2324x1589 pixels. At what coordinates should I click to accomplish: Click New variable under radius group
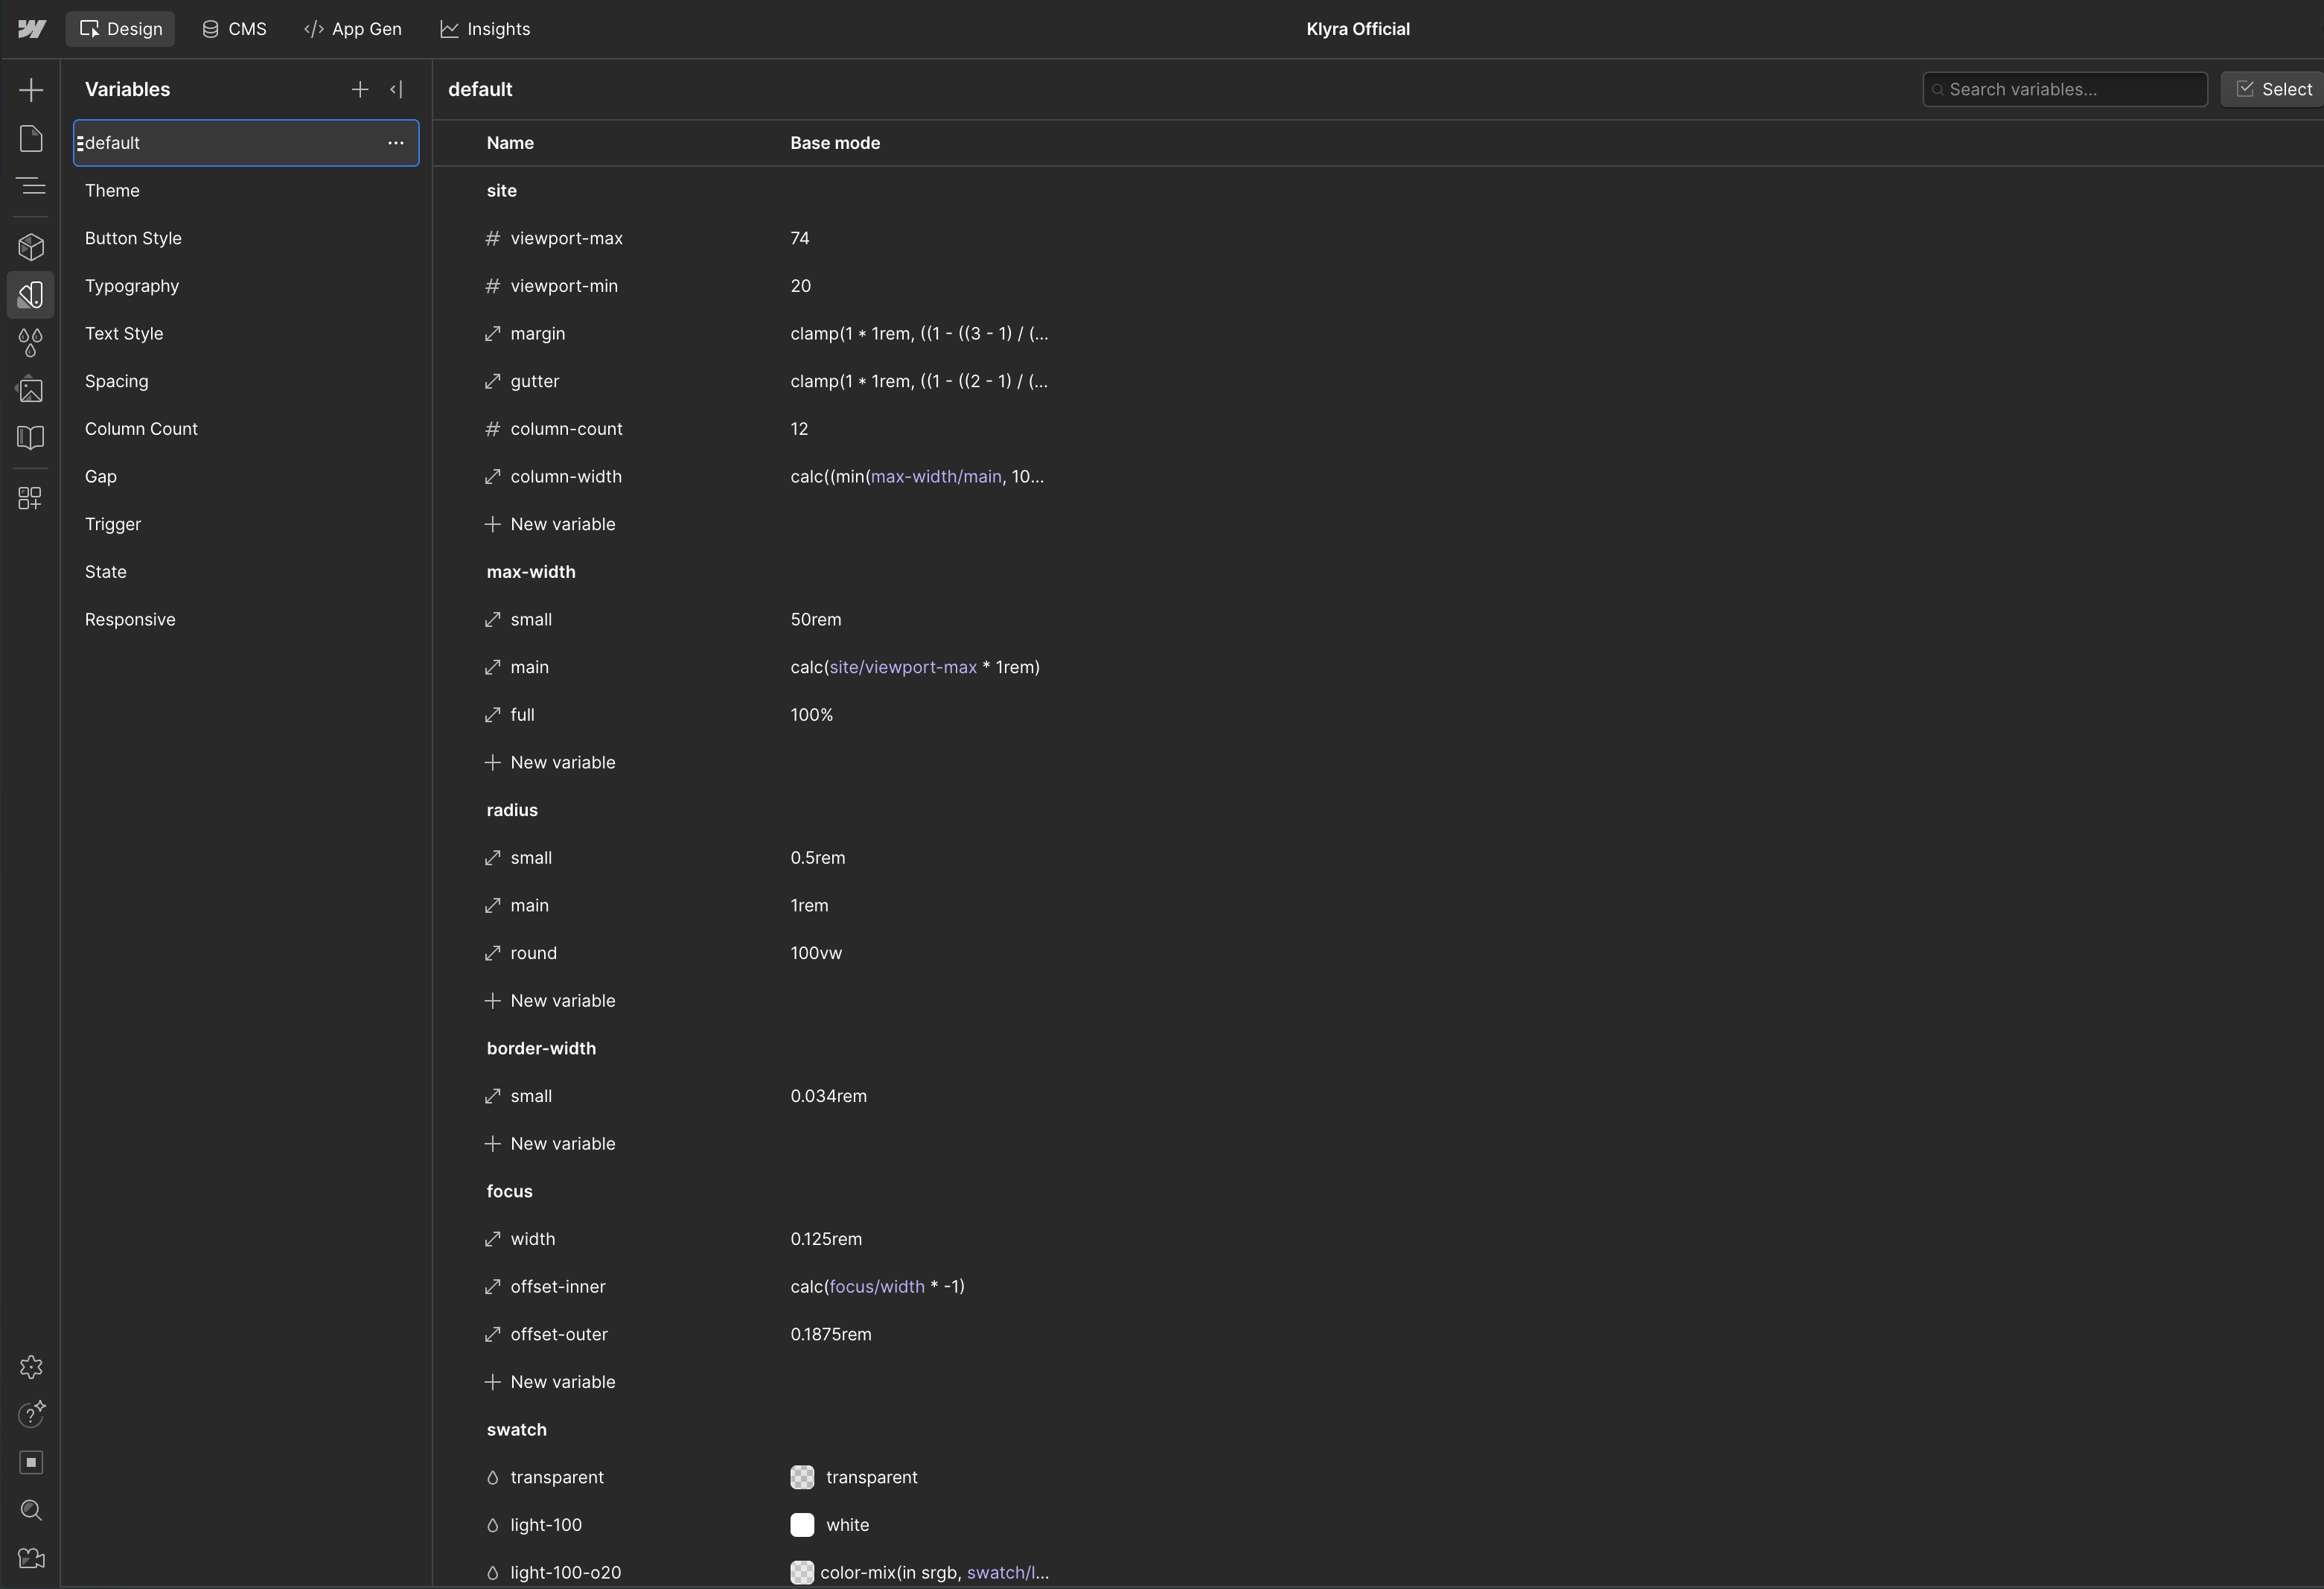pyautogui.click(x=562, y=1001)
